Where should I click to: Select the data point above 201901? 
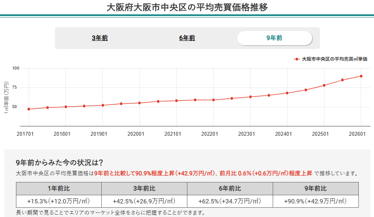coord(103,105)
